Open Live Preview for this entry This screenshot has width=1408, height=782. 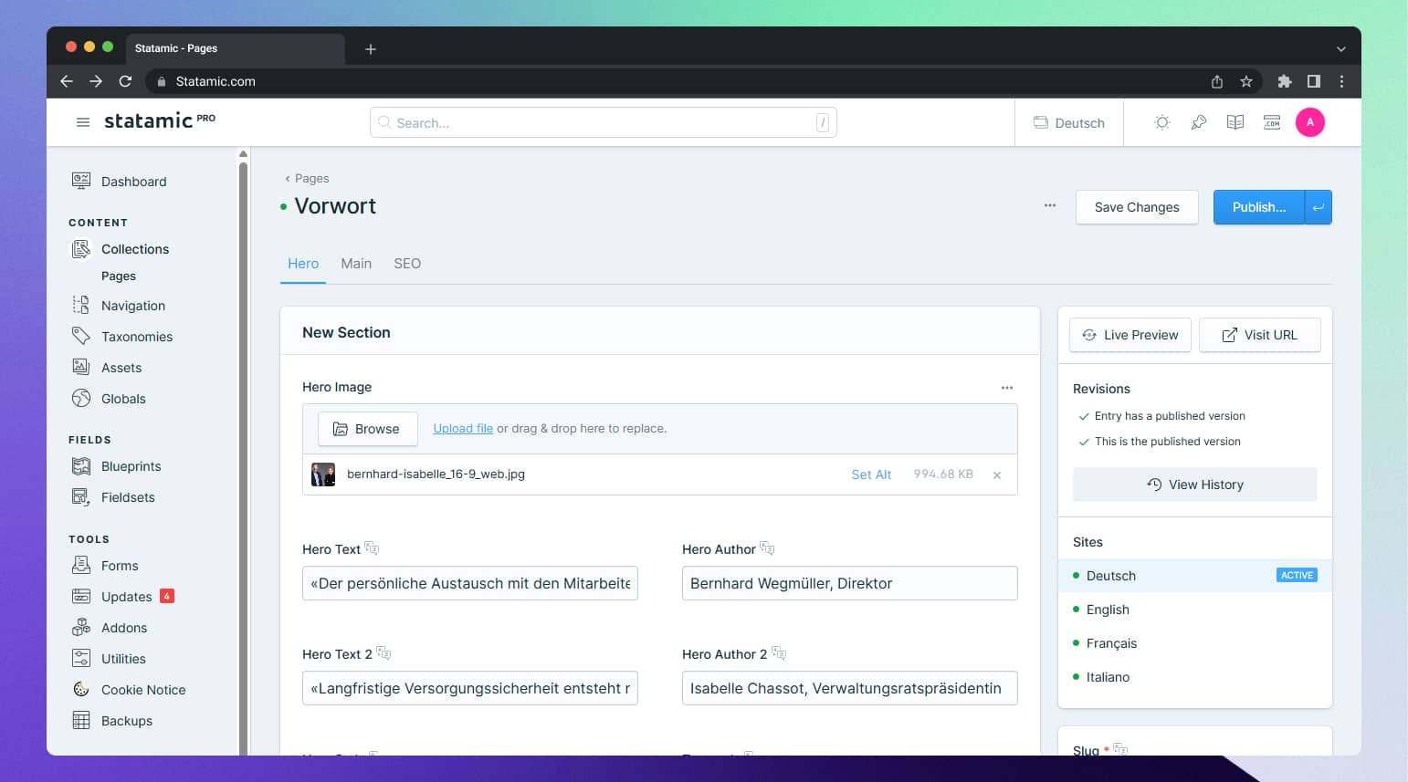pyautogui.click(x=1130, y=335)
